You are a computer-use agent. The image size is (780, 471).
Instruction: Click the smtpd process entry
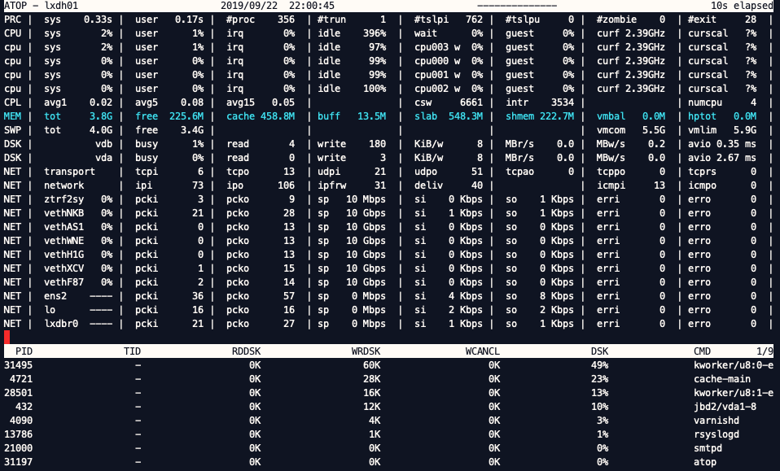pyautogui.click(x=708, y=448)
